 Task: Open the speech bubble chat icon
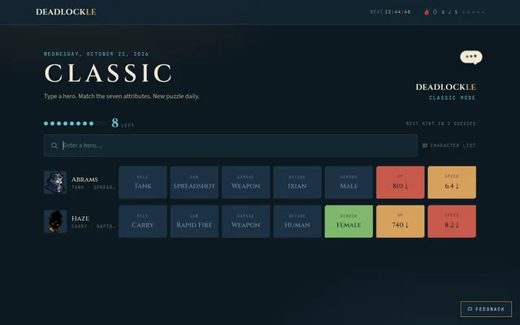click(x=471, y=57)
